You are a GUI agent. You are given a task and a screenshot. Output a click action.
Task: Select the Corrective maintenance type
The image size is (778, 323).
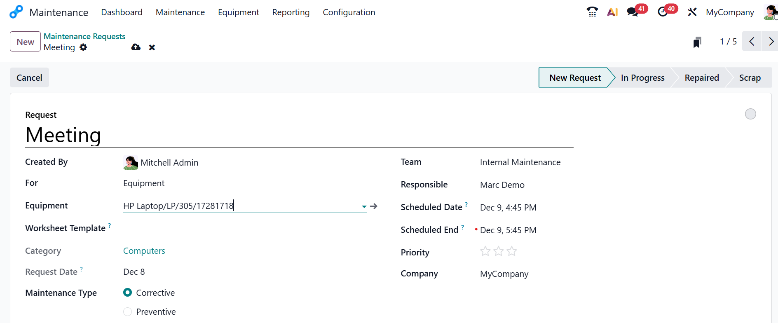pyautogui.click(x=128, y=293)
